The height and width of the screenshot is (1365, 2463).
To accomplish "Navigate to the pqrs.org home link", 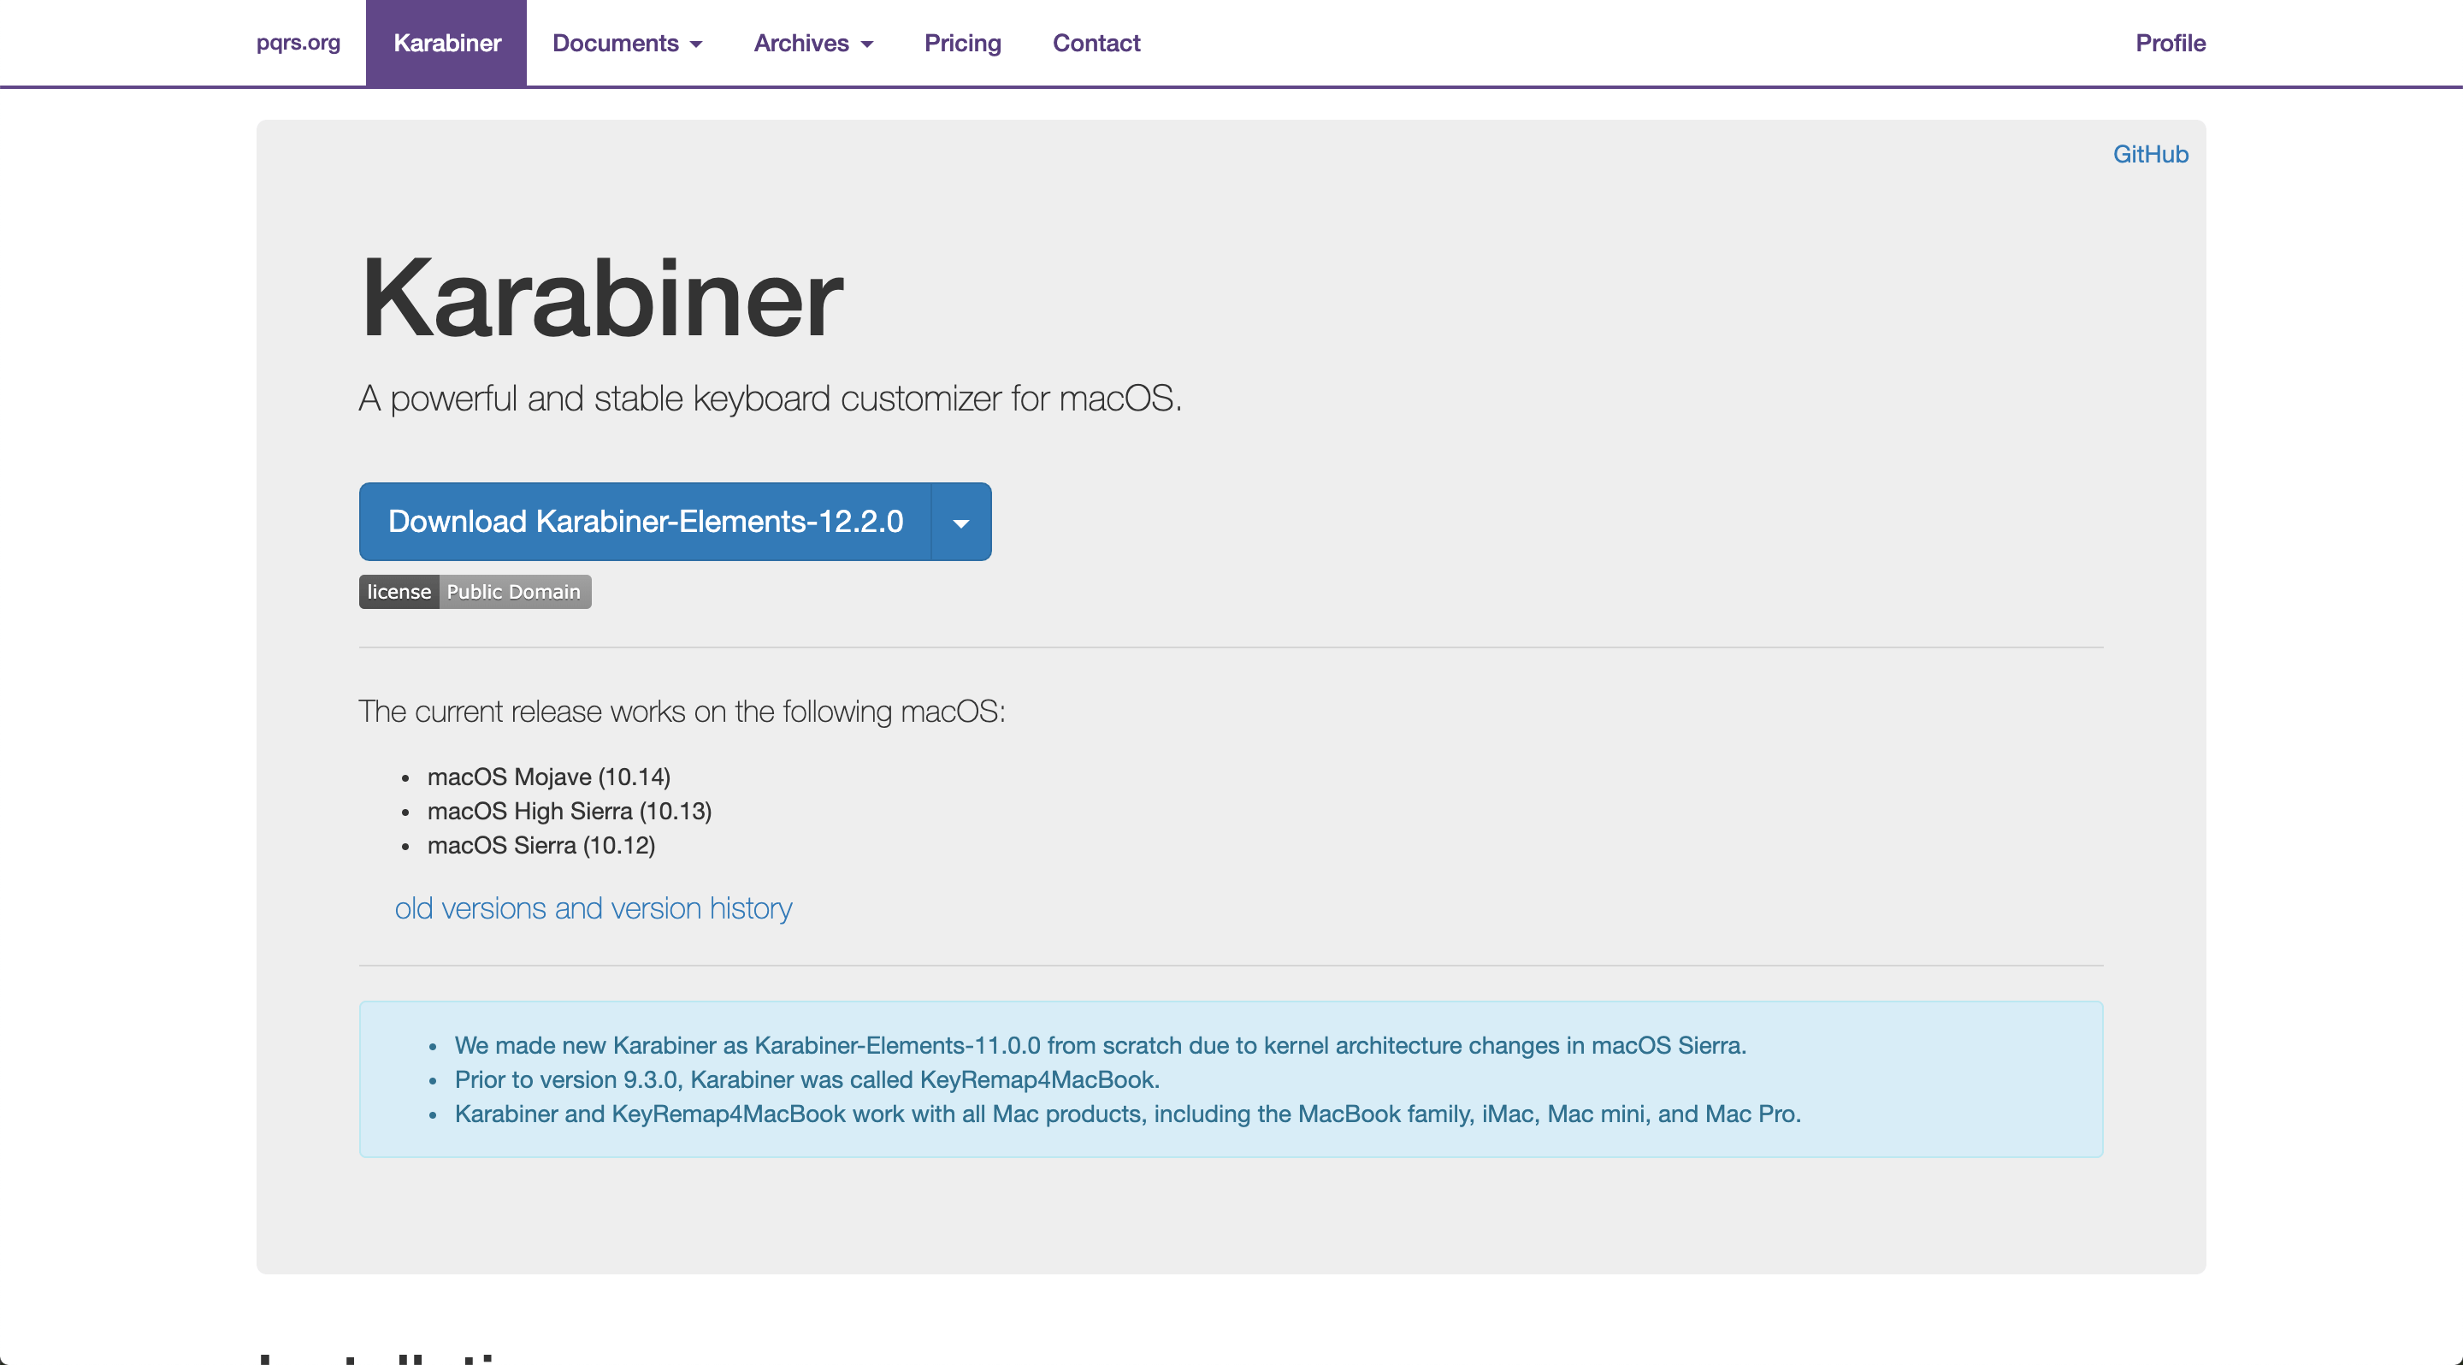I will coord(298,43).
